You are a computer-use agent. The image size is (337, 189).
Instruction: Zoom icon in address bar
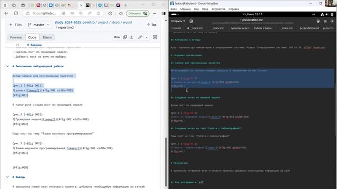click(x=81, y=13)
